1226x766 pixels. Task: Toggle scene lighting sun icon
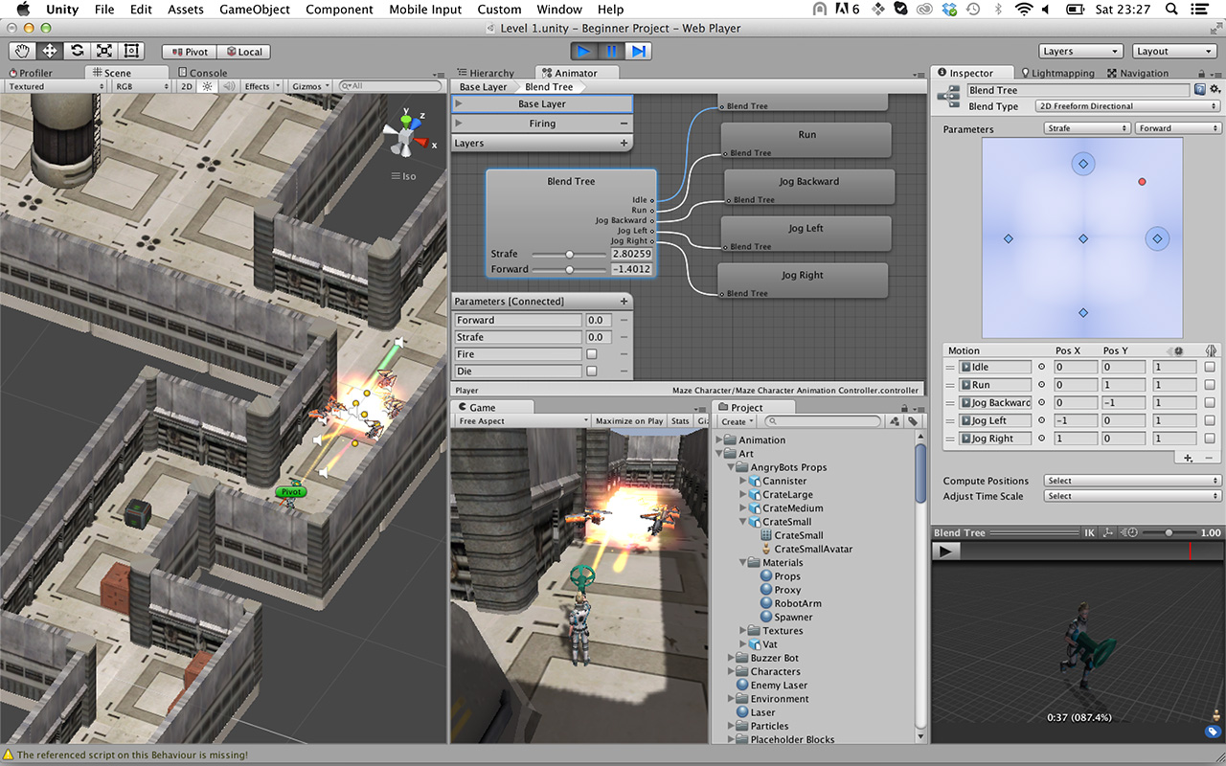(x=207, y=86)
